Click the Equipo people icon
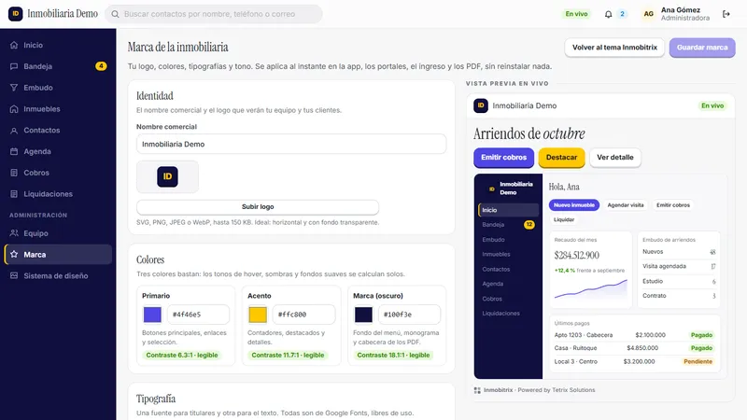Viewport: 747px width, 420px height. point(14,233)
